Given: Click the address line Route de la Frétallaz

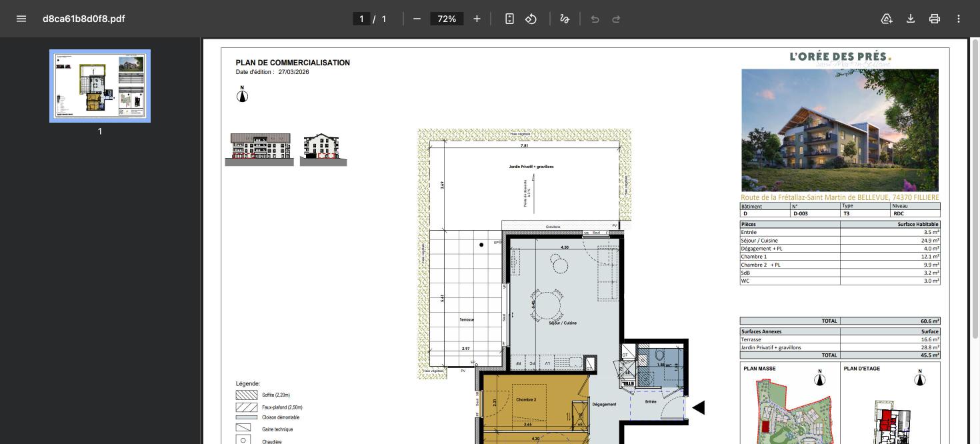Looking at the screenshot, I should (x=840, y=197).
